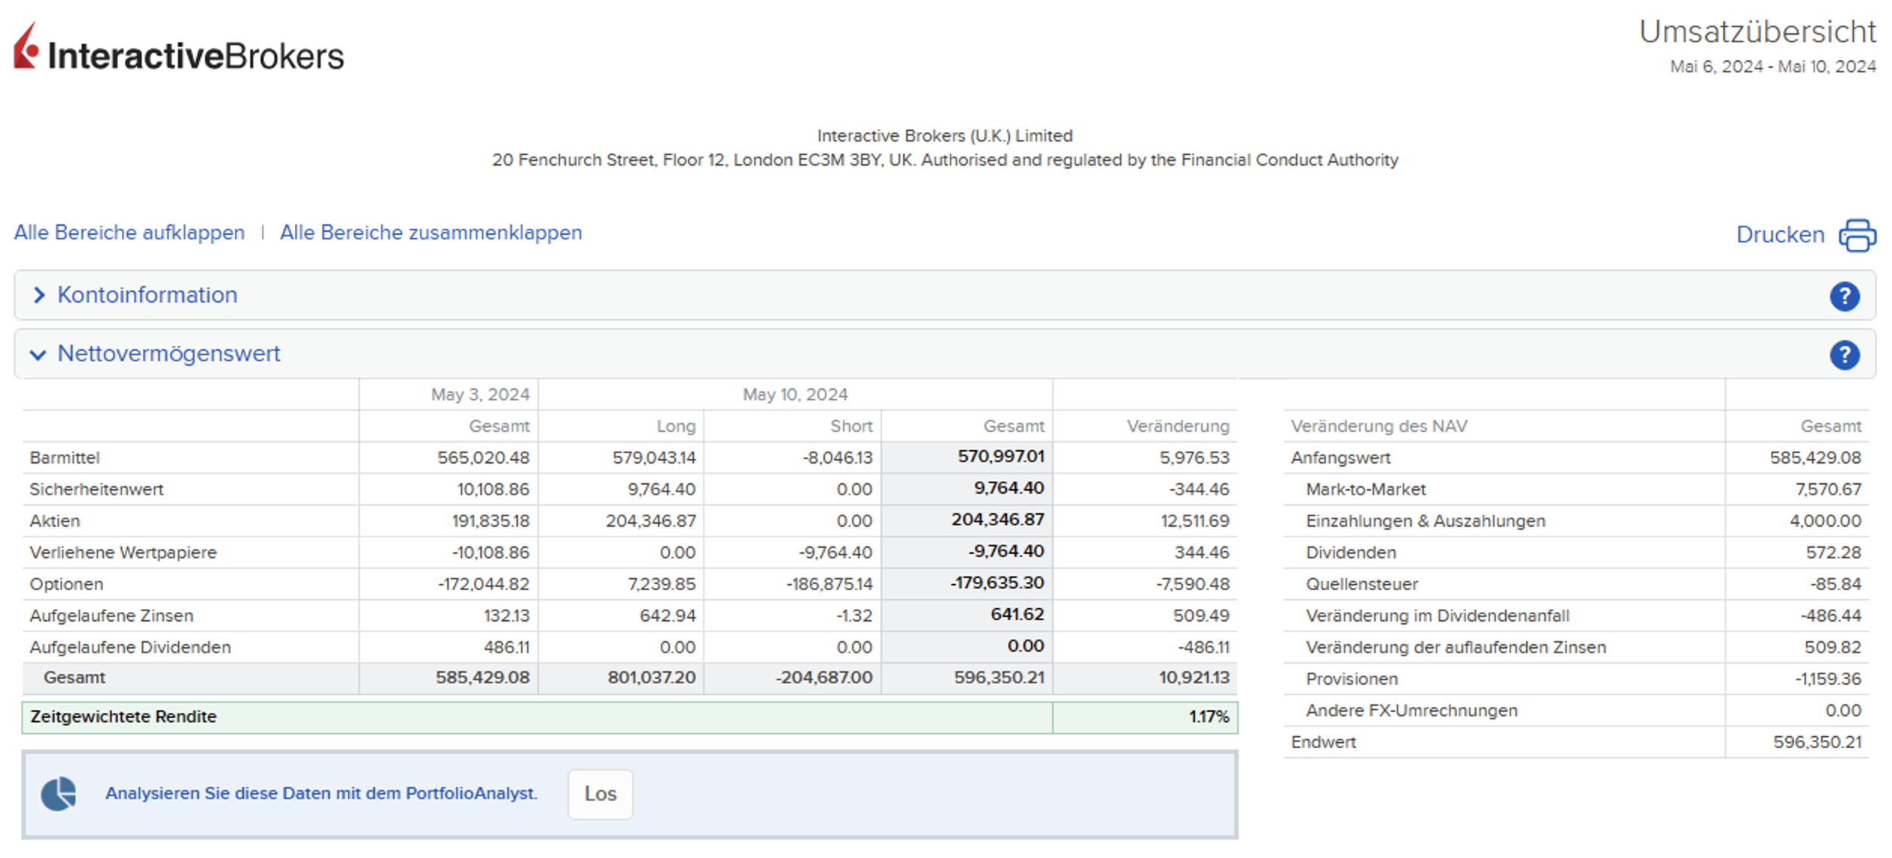Open the PortfolioAnalyst analysis link
Screen dimensions: 1892x858
tap(321, 793)
